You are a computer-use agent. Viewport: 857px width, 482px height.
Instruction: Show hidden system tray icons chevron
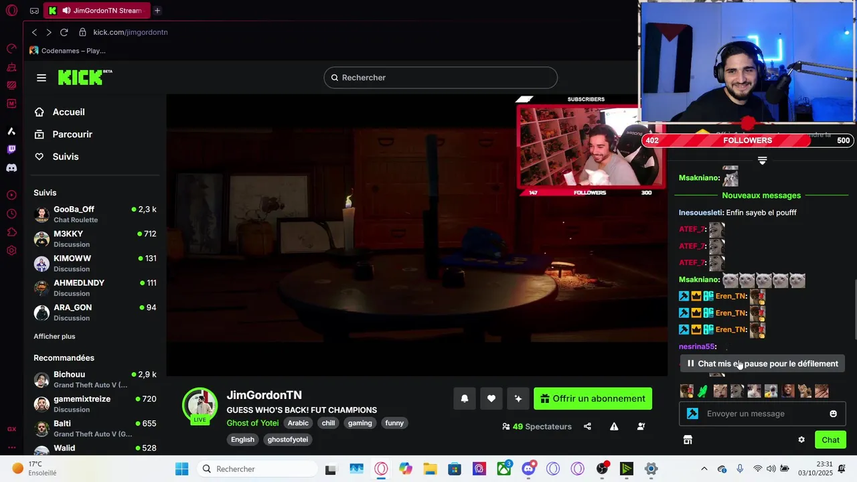[x=704, y=469]
